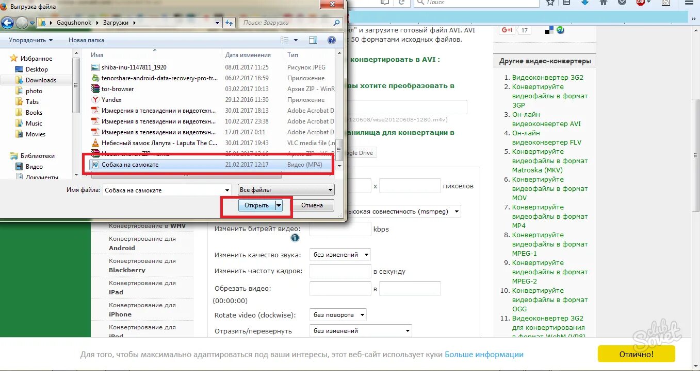700x371 pixels.
Task: Click Новая папка in the dialog toolbar
Action: pyautogui.click(x=86, y=40)
